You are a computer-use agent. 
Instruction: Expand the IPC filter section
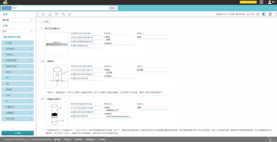click(18, 78)
